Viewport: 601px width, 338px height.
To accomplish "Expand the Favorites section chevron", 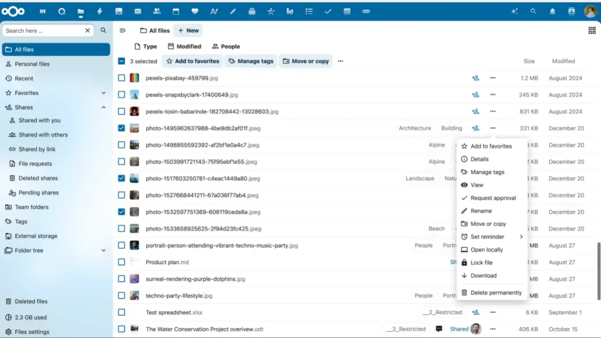I will pyautogui.click(x=104, y=93).
